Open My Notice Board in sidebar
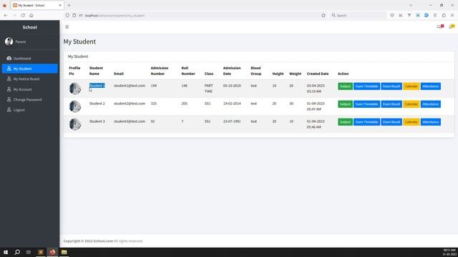 pos(29,79)
